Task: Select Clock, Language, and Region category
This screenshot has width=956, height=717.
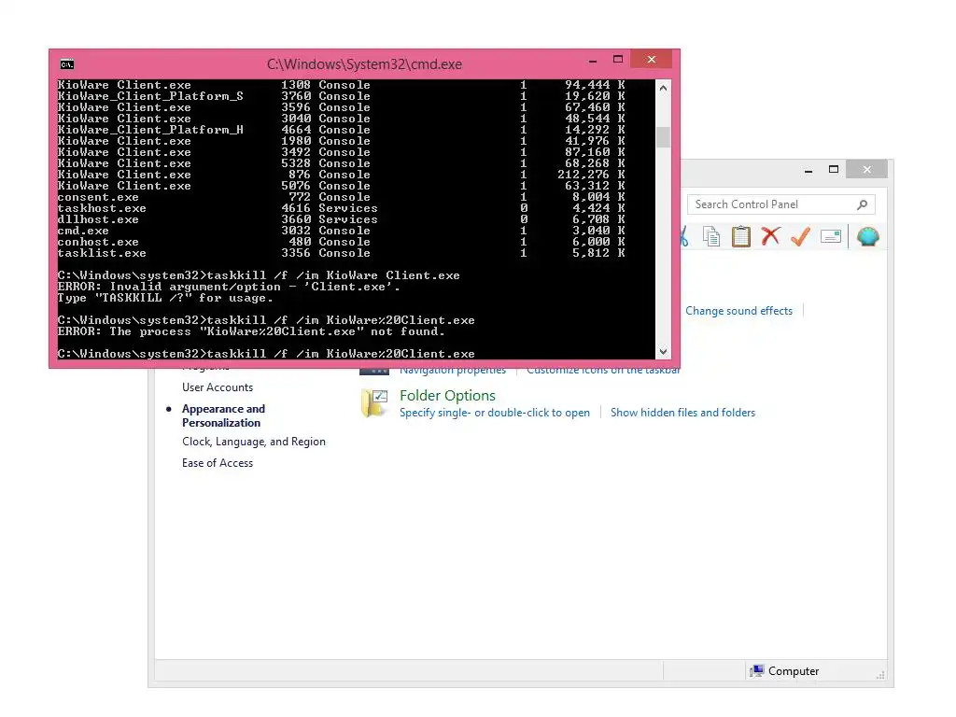Action: point(254,442)
